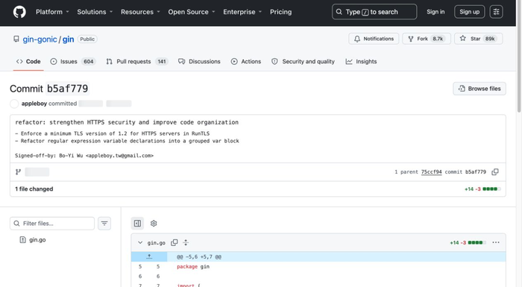The image size is (522, 287).
Task: Switch to the Issues tab
Action: pos(73,62)
